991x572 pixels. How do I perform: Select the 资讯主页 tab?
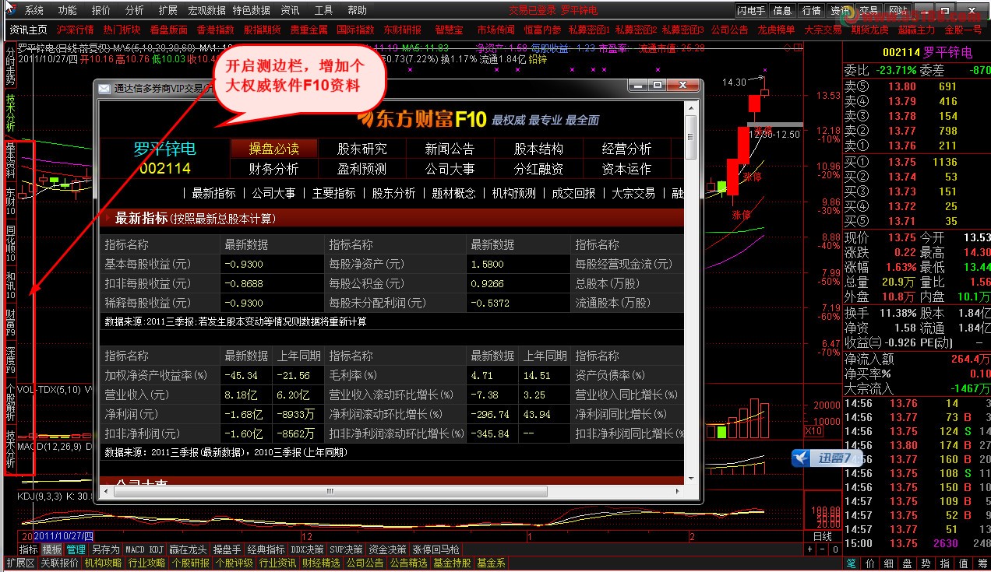[29, 30]
